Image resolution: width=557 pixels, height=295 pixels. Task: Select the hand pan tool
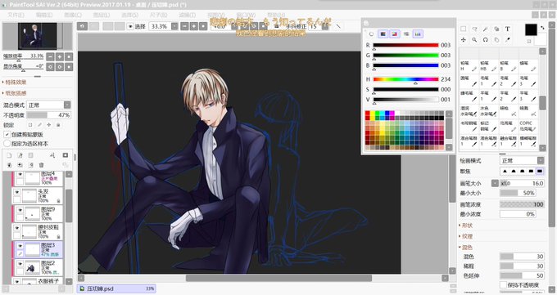[x=496, y=40]
